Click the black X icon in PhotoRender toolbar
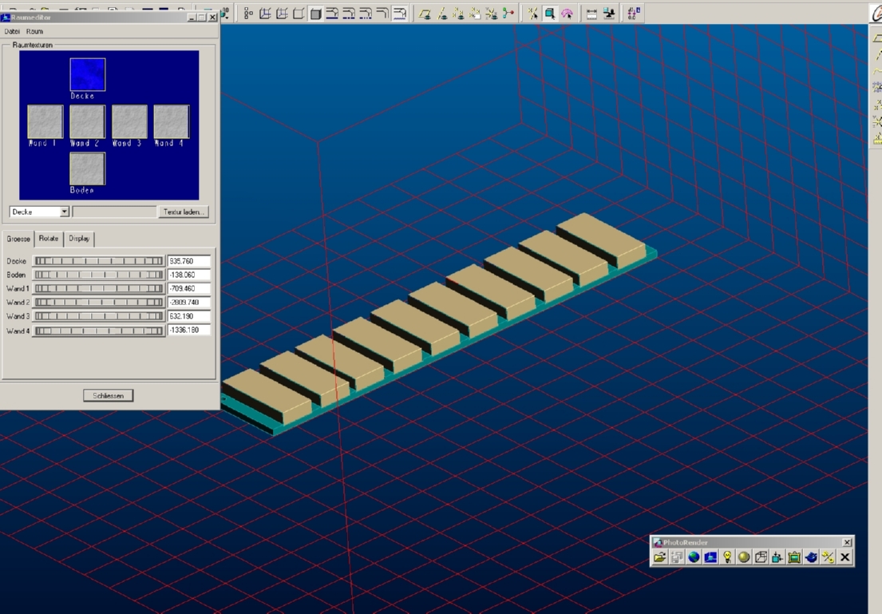 pos(844,557)
